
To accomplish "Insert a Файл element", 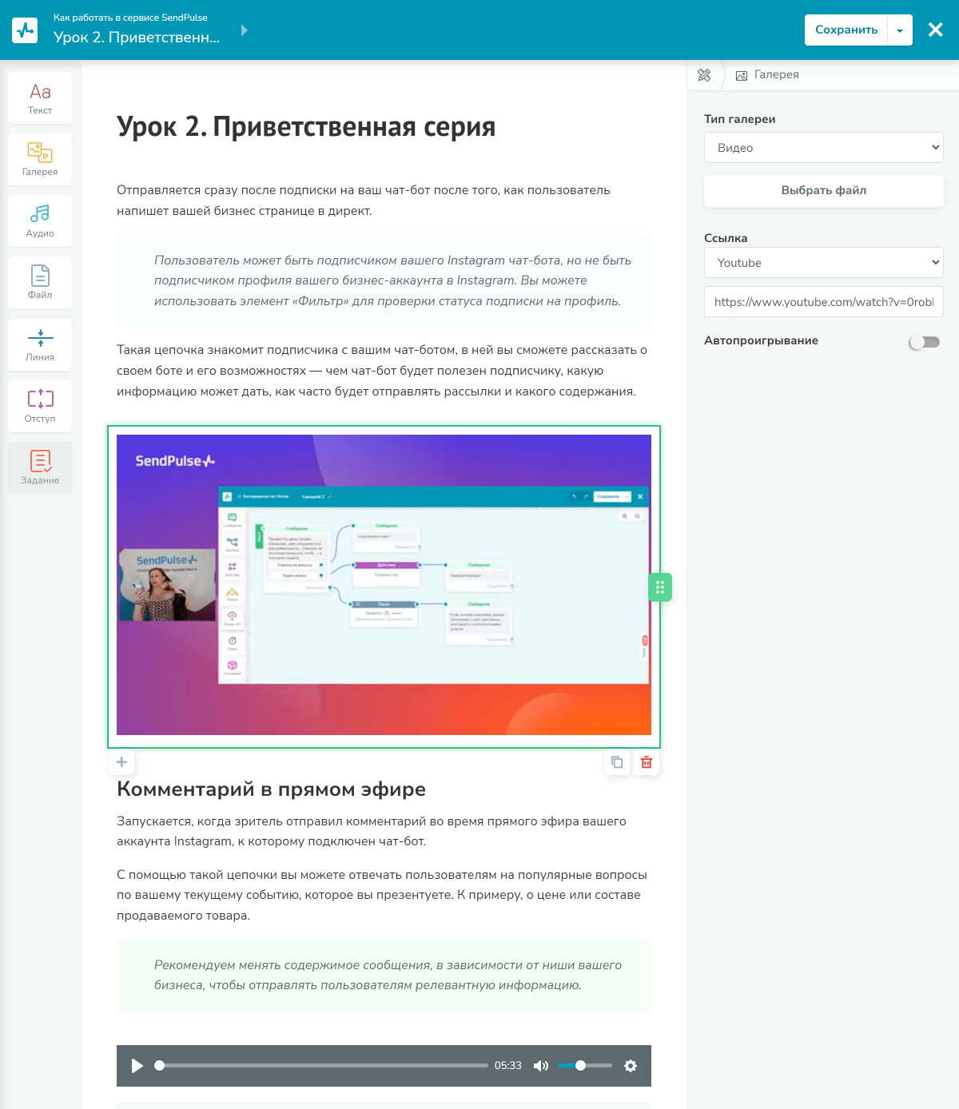I will 39,283.
